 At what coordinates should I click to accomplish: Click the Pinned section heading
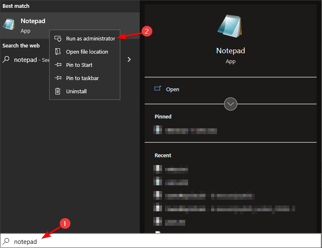tap(163, 116)
